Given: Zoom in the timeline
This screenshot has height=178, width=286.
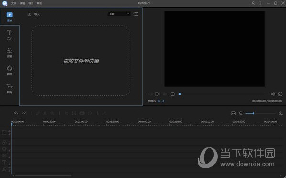Looking at the screenshot, I should [x=281, y=113].
